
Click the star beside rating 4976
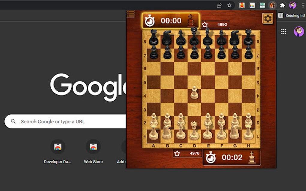[x=178, y=153]
